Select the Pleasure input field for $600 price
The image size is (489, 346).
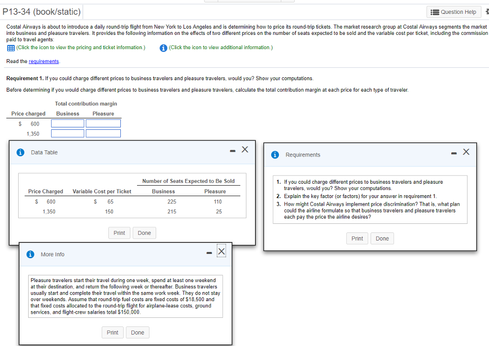(x=103, y=124)
